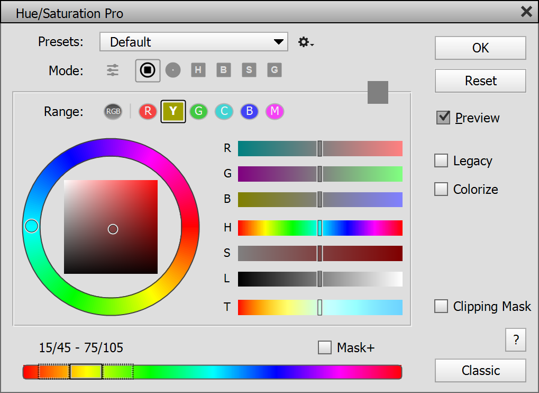Choose the RGB master range button
Screen dimensions: 539x393
point(113,111)
